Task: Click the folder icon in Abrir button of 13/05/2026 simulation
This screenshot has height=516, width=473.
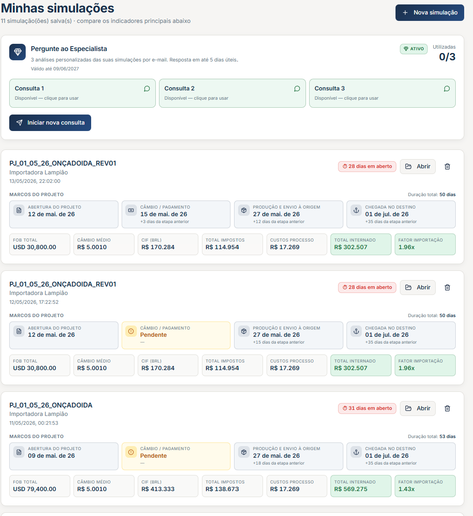Action: coord(408,166)
